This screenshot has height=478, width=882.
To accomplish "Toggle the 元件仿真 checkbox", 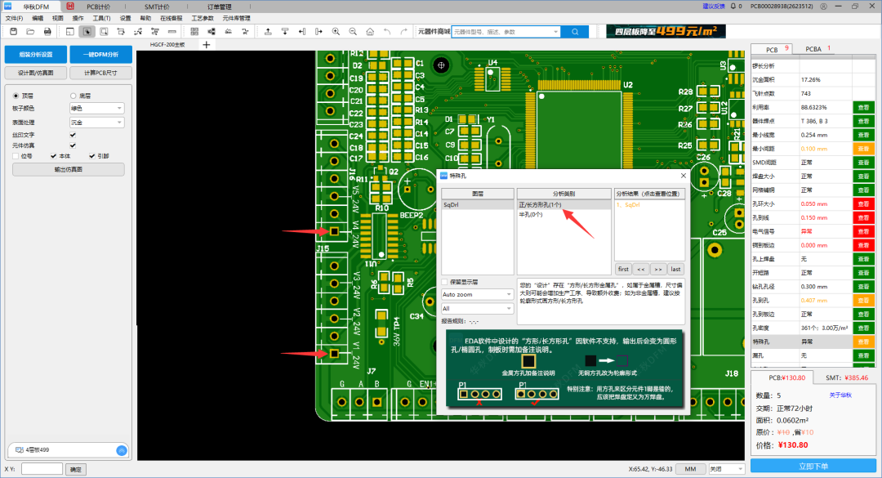I will 73,145.
